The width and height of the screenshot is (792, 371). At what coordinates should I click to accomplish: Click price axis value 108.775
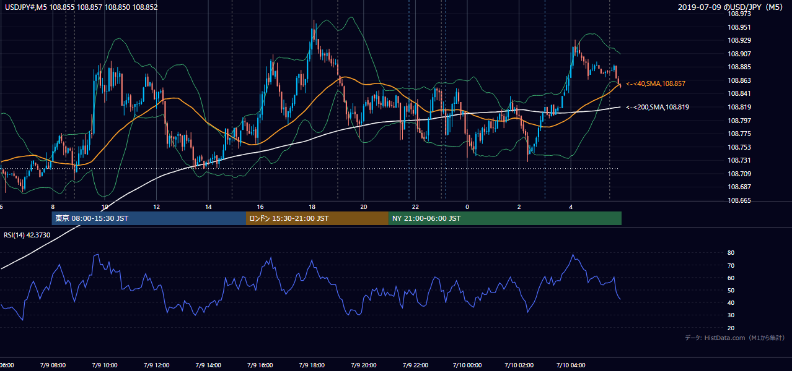739,134
